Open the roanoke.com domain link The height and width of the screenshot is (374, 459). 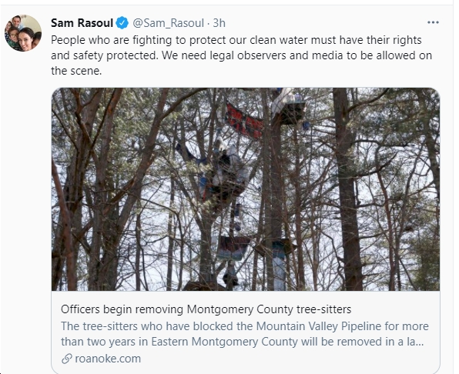108,358
